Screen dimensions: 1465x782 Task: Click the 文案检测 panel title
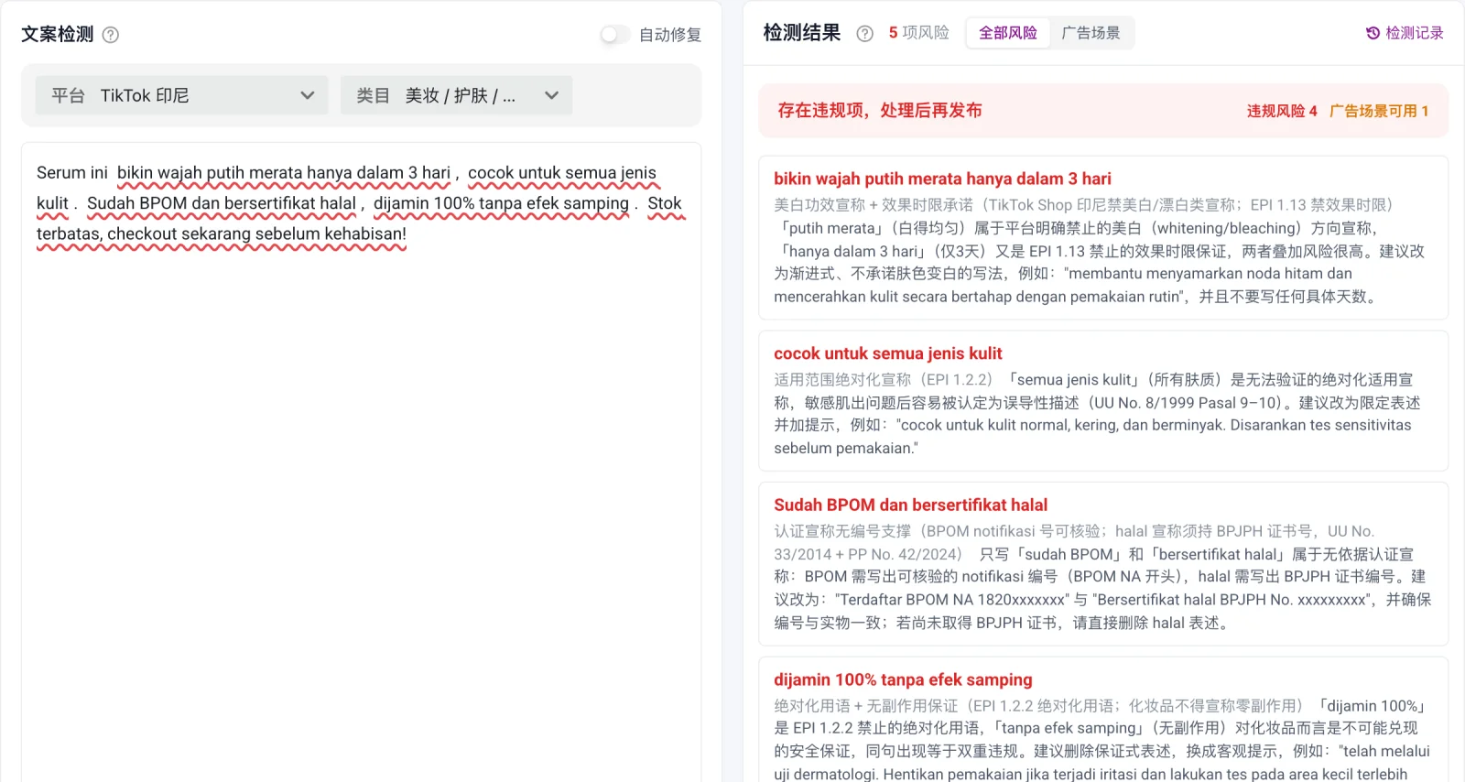tap(58, 35)
